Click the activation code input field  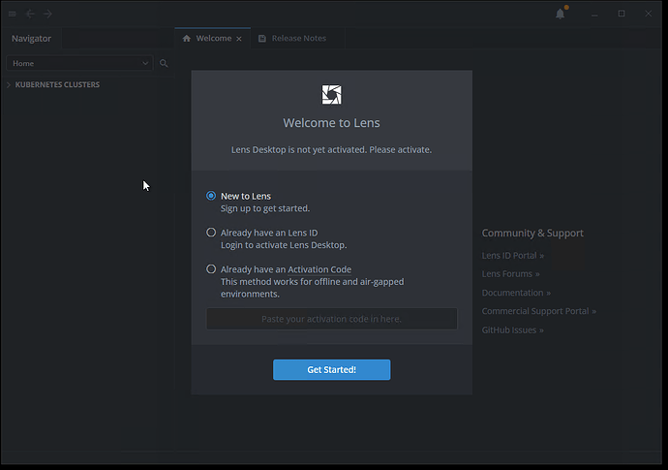pyautogui.click(x=331, y=319)
